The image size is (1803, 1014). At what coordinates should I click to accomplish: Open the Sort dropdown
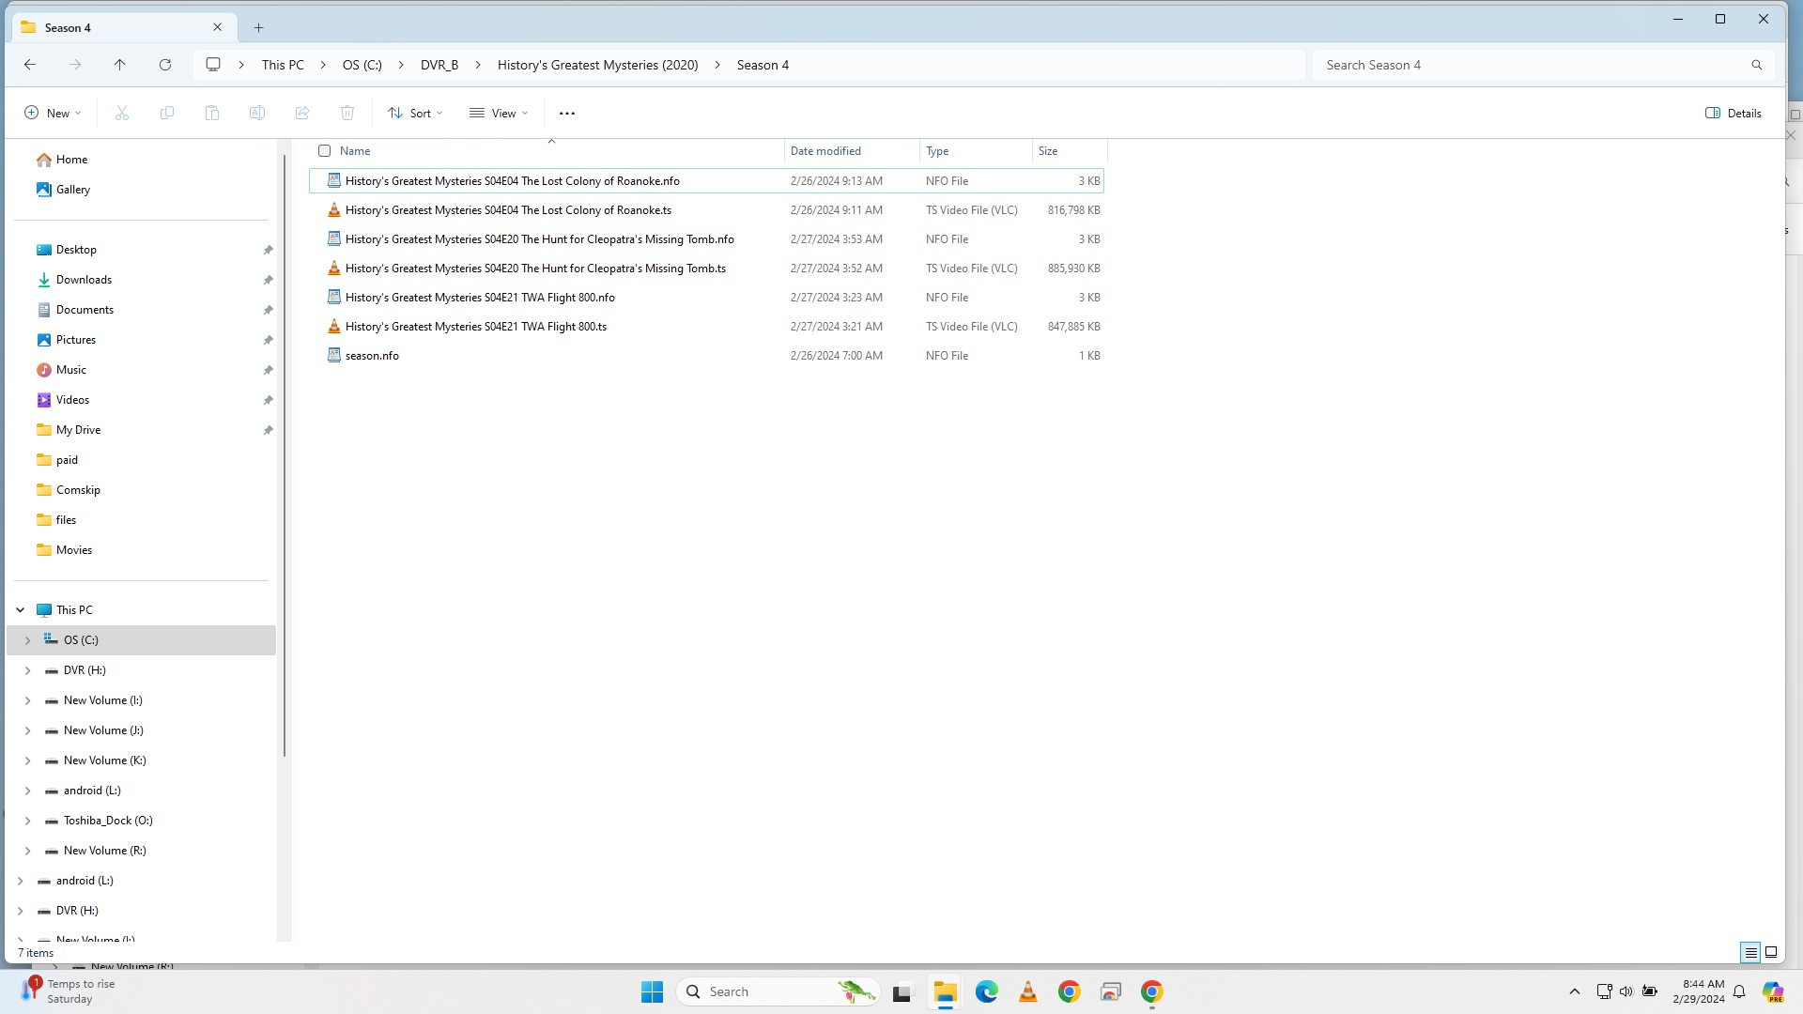tap(415, 113)
